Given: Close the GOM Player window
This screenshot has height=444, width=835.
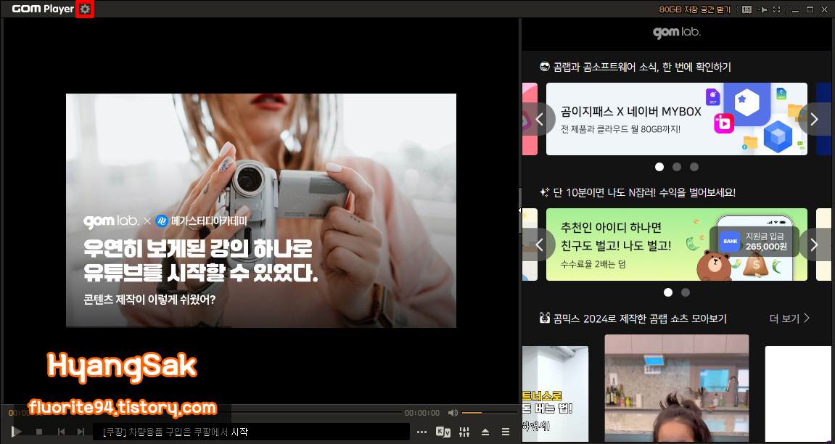Looking at the screenshot, I should [825, 9].
